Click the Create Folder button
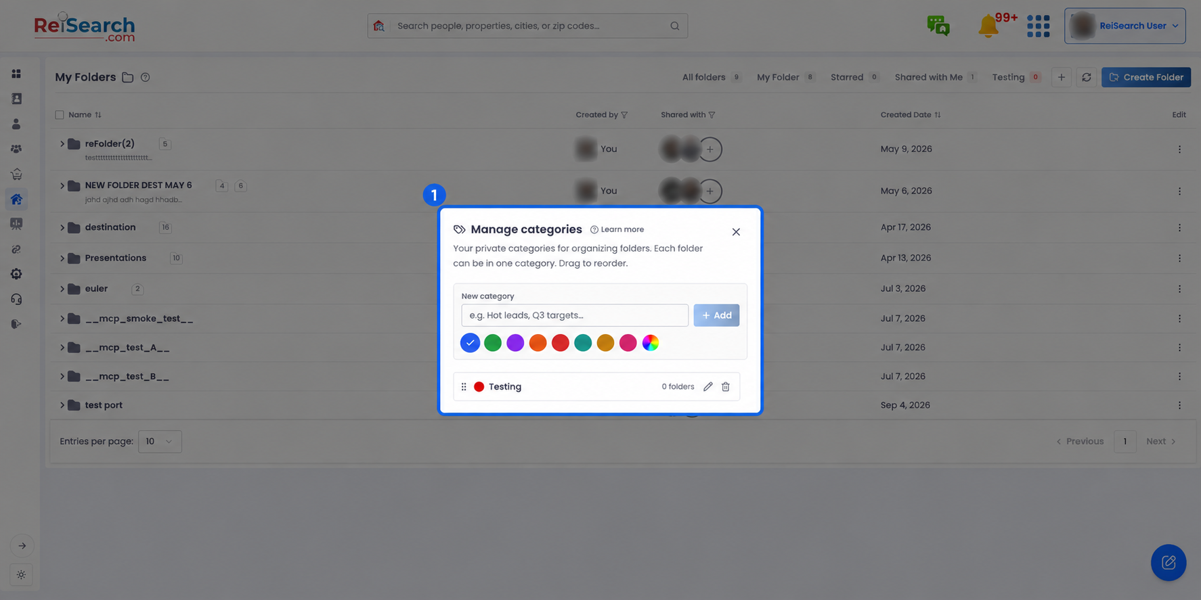This screenshot has height=600, width=1201. 1146,77
